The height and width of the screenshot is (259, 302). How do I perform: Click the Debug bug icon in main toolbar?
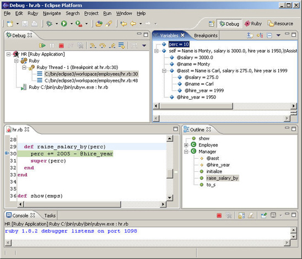(x=49, y=24)
